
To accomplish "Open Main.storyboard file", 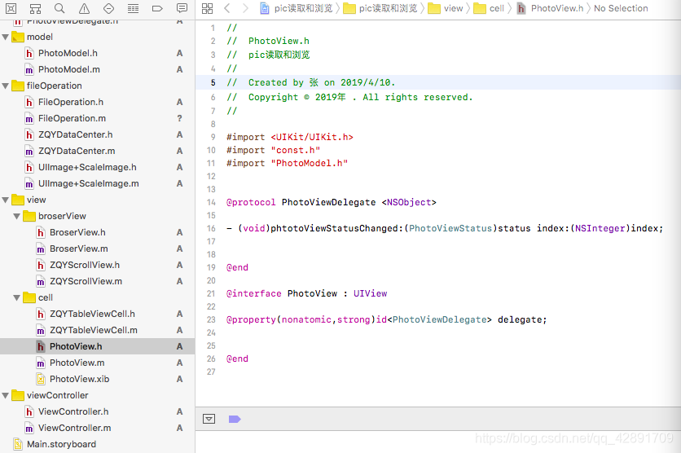I will [x=62, y=444].
